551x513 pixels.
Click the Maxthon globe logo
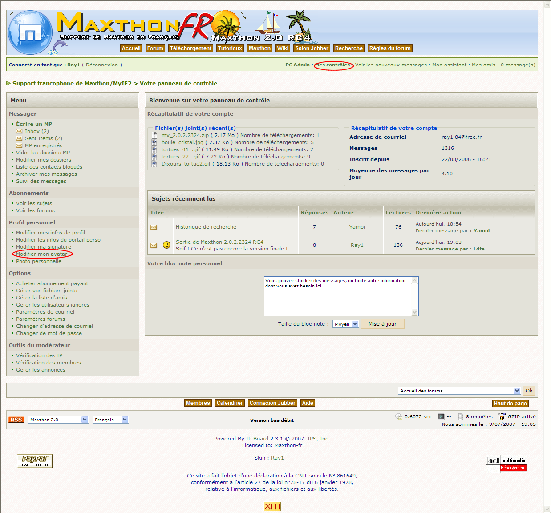(x=30, y=33)
